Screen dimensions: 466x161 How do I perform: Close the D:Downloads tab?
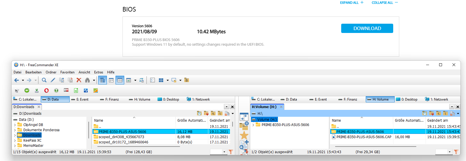point(39,107)
